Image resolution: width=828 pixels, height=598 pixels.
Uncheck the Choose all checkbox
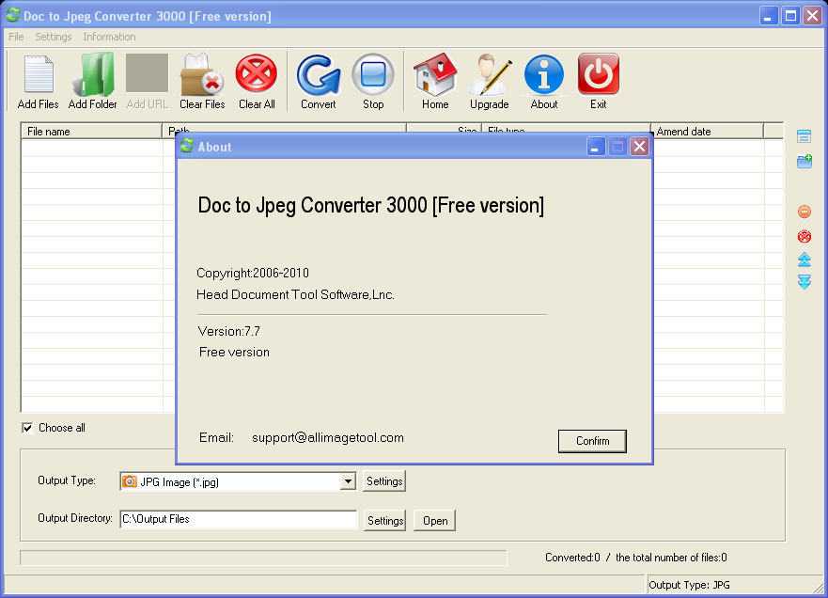[27, 428]
